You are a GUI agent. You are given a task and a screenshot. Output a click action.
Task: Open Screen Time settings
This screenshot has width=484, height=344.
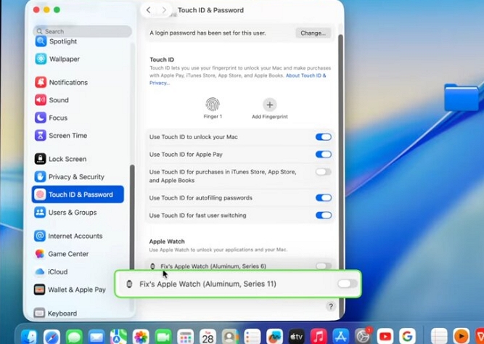(x=61, y=135)
